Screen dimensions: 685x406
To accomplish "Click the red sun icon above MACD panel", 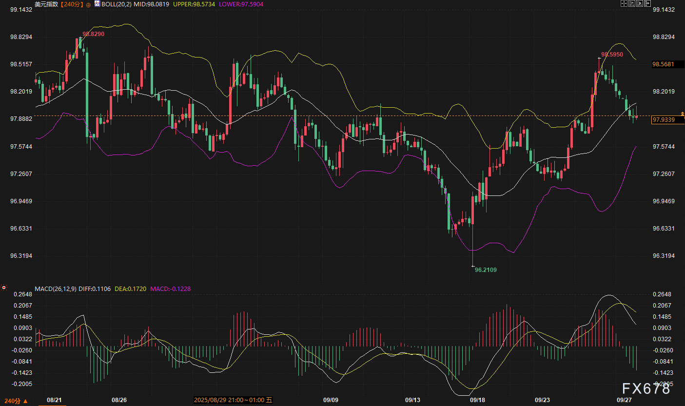I will (4, 288).
